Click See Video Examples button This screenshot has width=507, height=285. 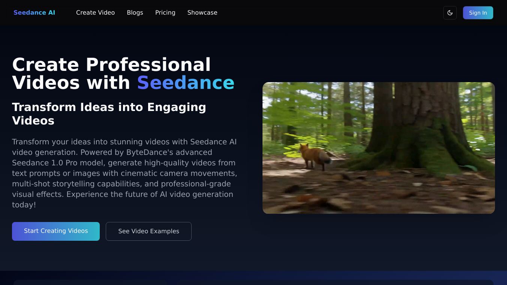point(148,231)
